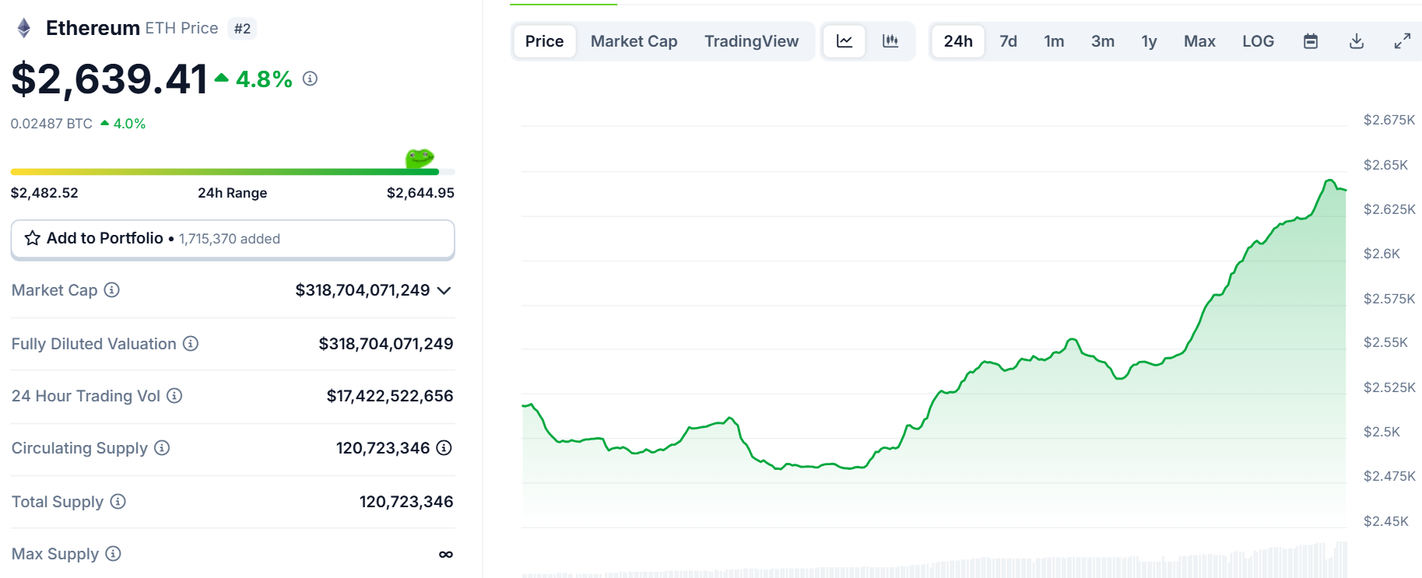Click the green gecko mascot on range bar

click(x=419, y=158)
